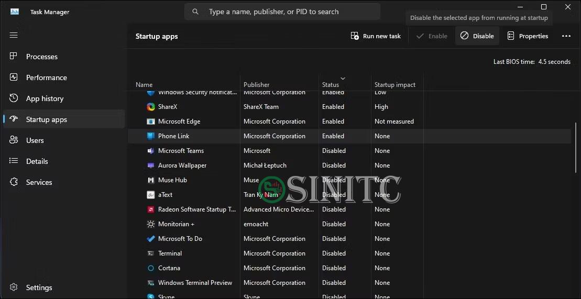
Task: Select the Cortana row name
Action: click(x=169, y=268)
